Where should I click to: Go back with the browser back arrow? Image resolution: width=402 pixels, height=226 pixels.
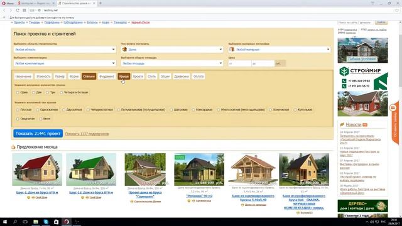4,10
